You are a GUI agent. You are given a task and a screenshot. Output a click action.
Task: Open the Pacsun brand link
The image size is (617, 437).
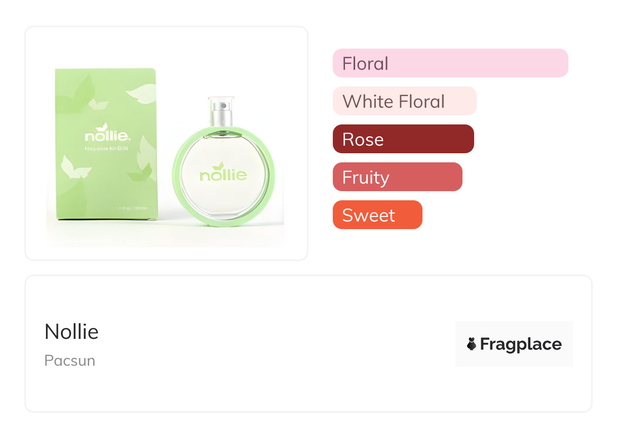tap(70, 361)
